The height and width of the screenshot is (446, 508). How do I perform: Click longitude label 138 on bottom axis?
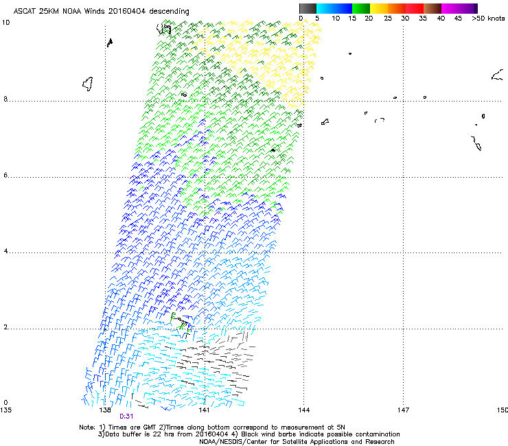pos(105,410)
